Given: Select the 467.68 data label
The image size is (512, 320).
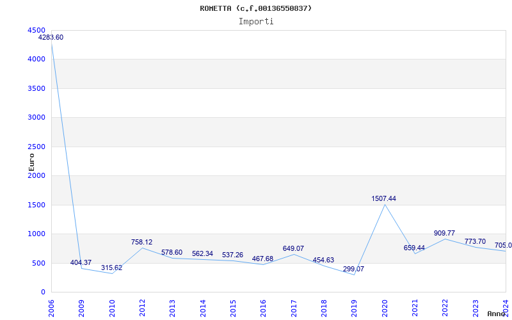Looking at the screenshot, I should (262, 259).
